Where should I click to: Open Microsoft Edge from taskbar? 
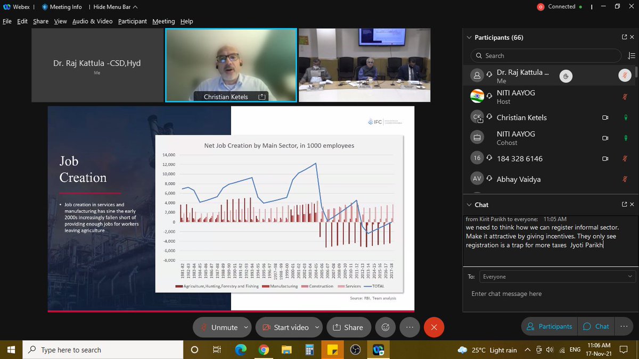(x=240, y=349)
